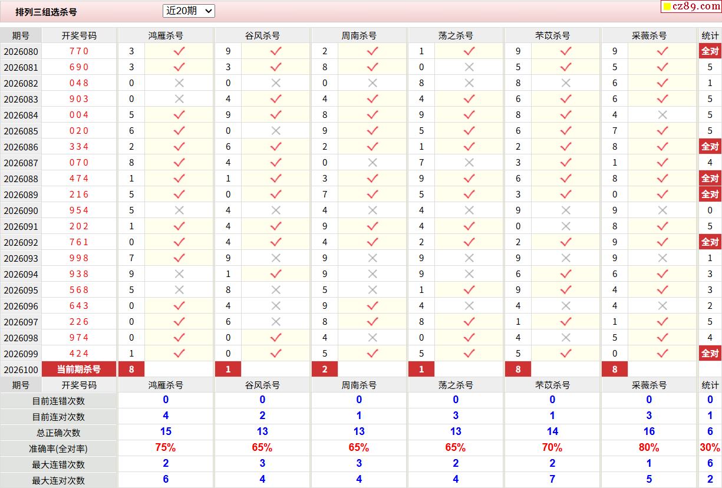Image resolution: width=722 pixels, height=488 pixels.
Task: Click the gray cross for 鸿雁杀号 in row 2026082
Action: coord(179,83)
